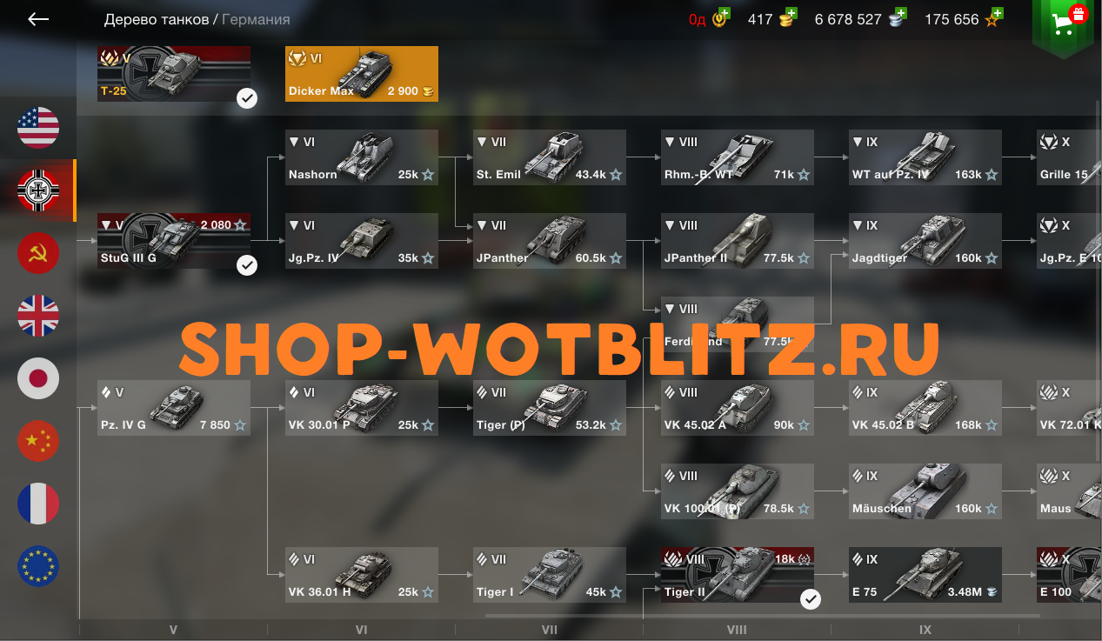Go back using the left arrow

38,19
